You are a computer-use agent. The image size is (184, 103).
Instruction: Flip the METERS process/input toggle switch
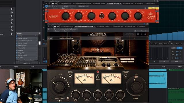click(x=70, y=75)
